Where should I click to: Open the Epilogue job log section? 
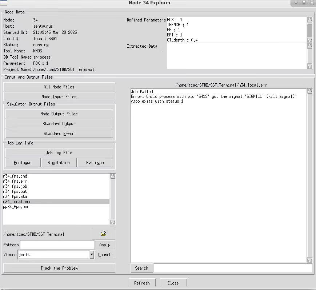tap(95, 163)
